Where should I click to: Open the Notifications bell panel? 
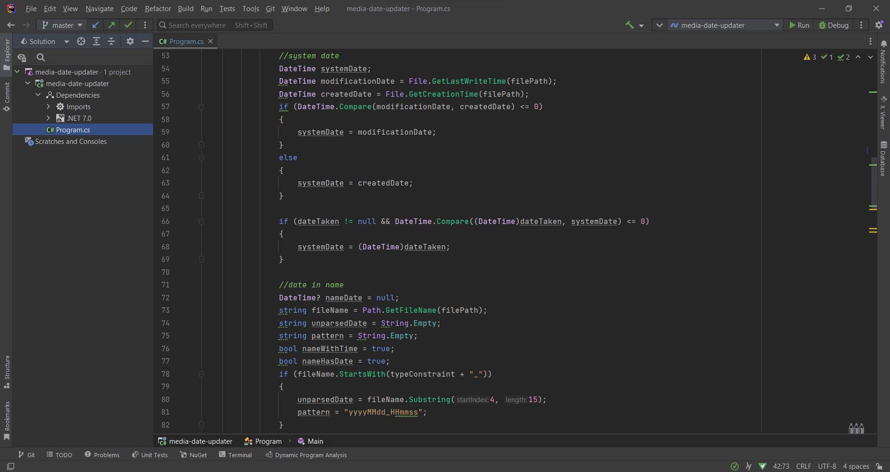(x=883, y=44)
